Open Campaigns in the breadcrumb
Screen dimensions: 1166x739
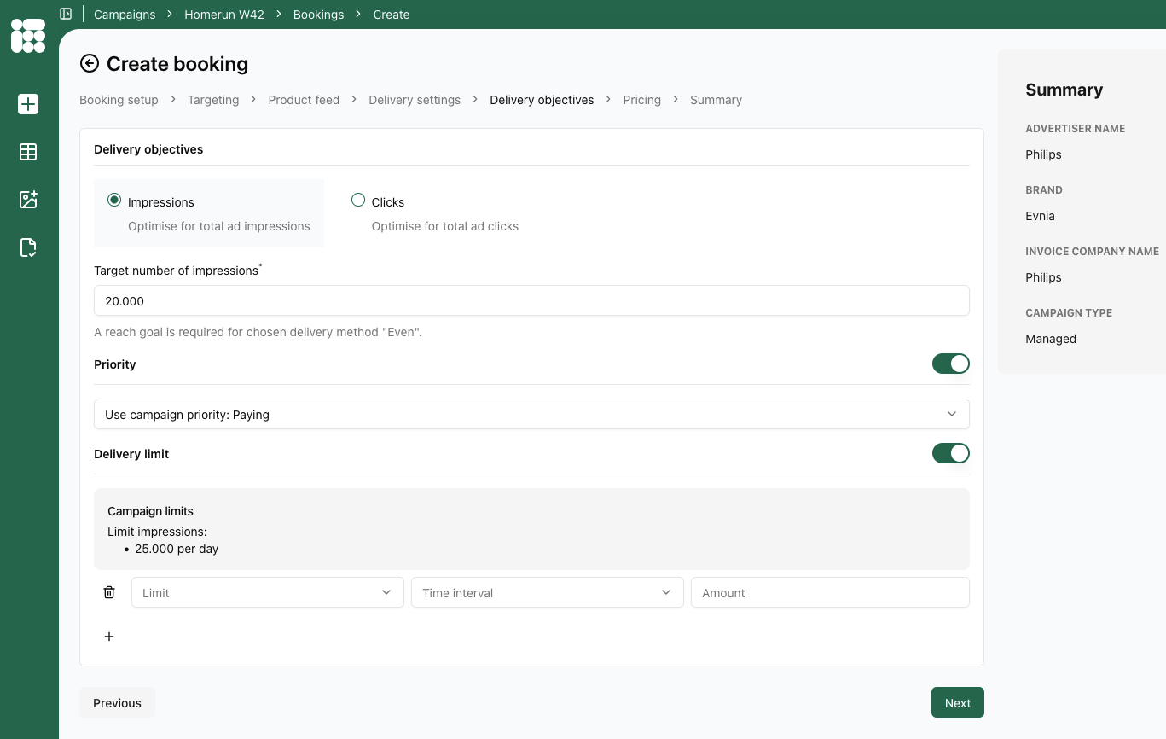pos(125,15)
